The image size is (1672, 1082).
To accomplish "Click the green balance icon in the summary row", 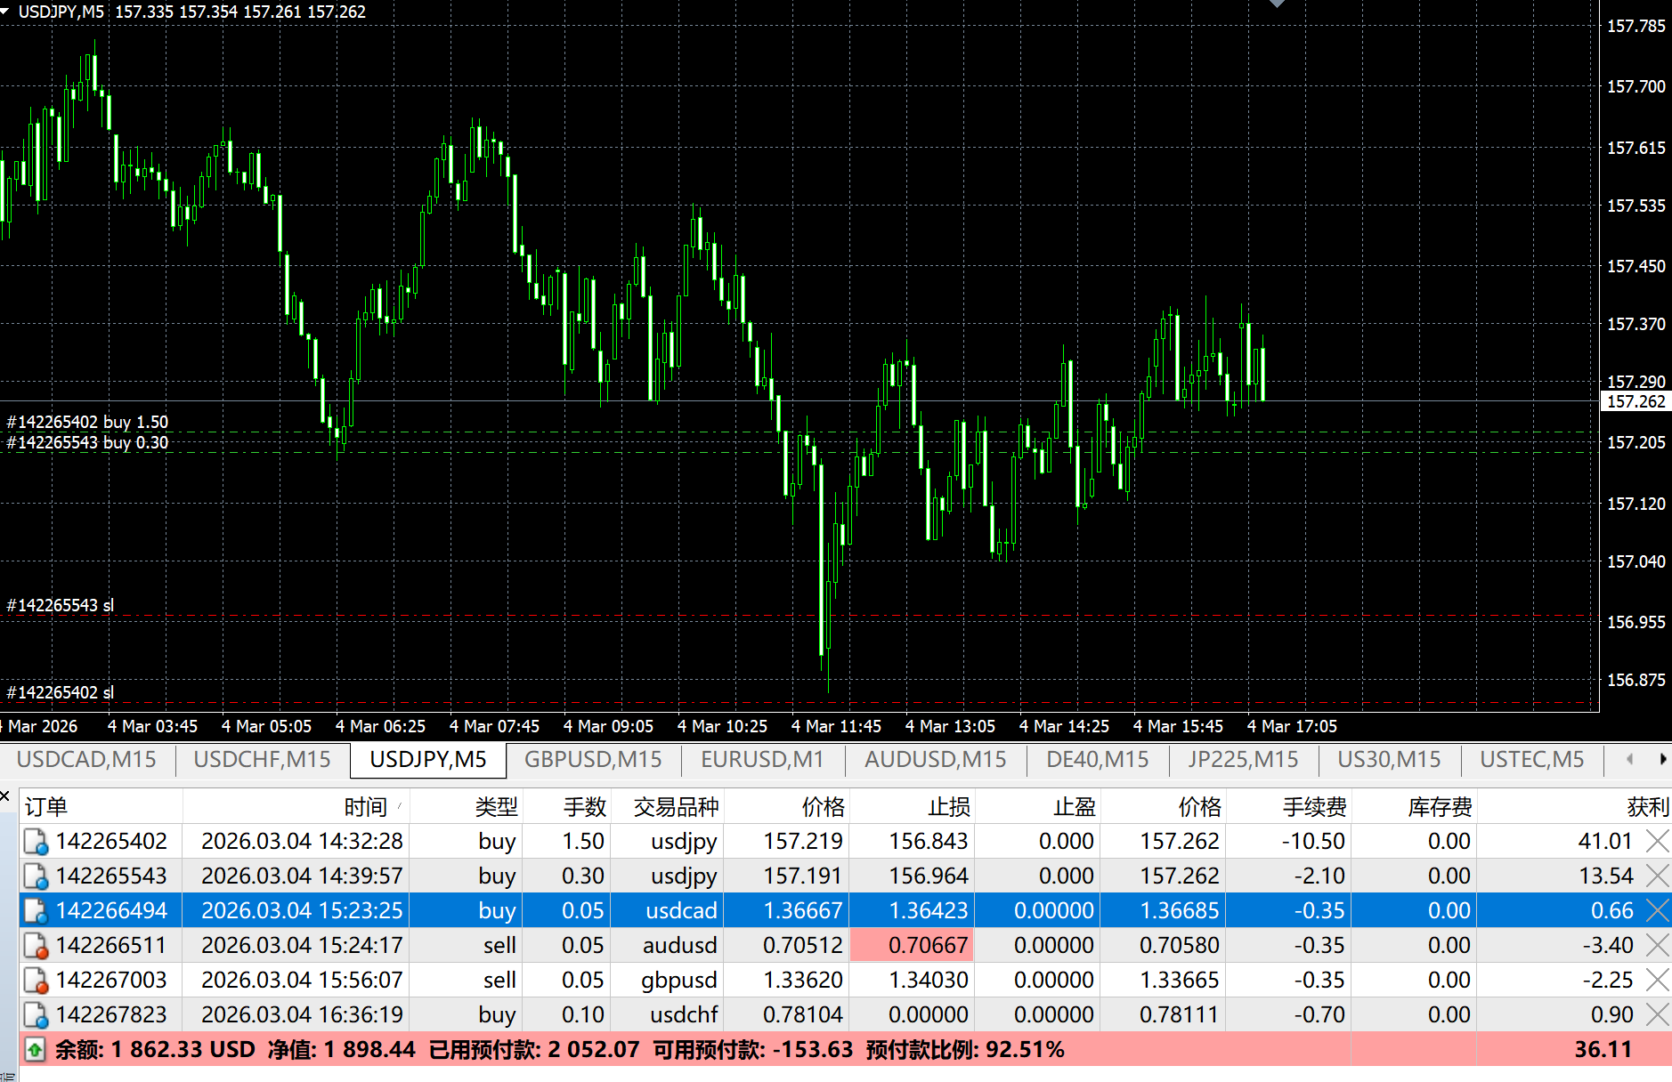I will click(35, 1050).
